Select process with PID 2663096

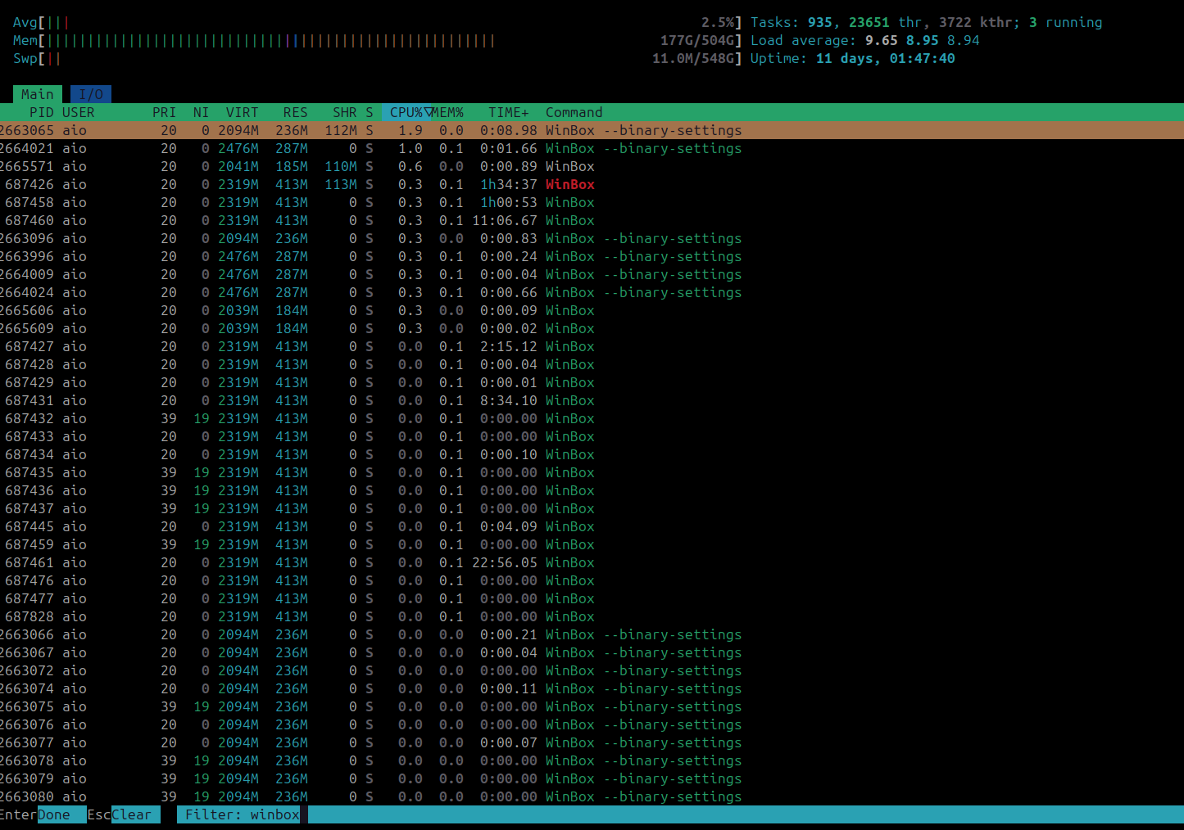(592, 238)
